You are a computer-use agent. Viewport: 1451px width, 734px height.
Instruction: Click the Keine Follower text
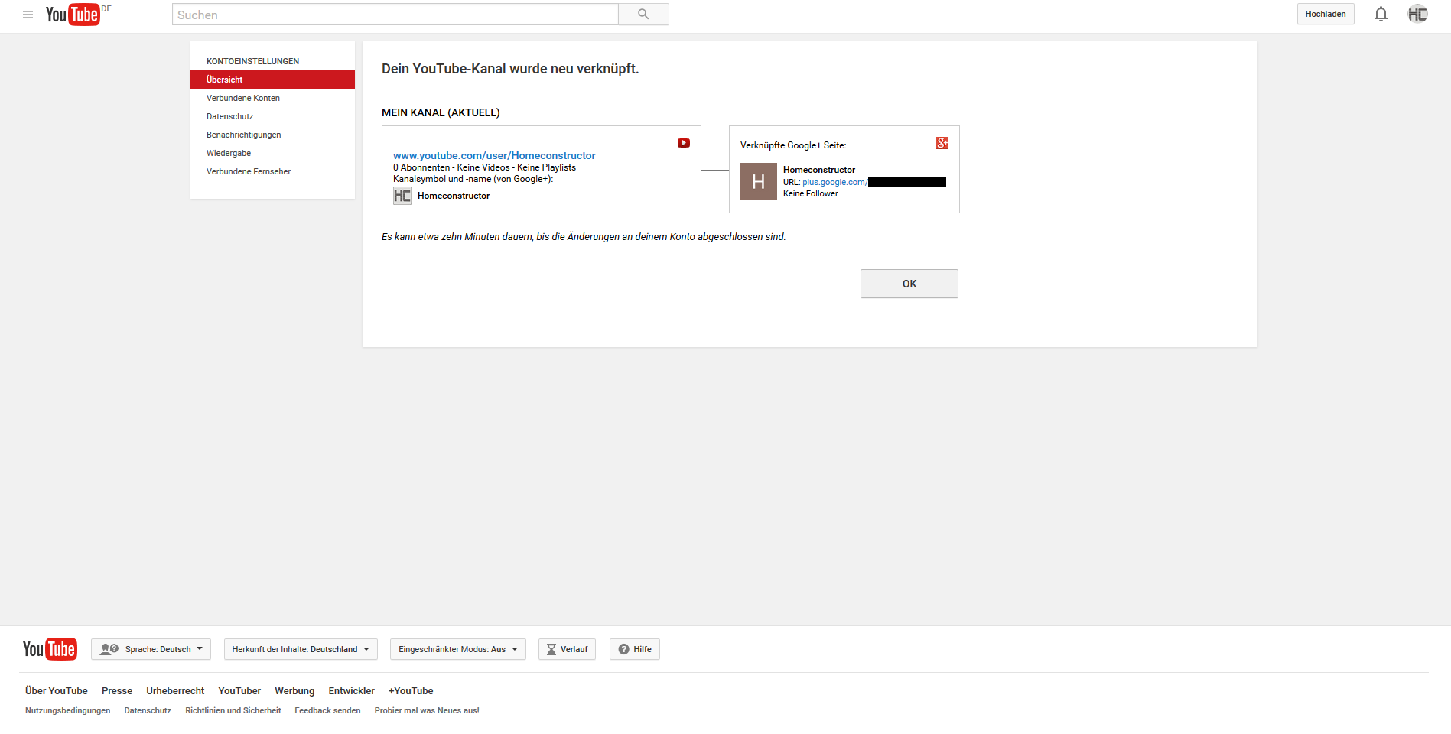811,193
